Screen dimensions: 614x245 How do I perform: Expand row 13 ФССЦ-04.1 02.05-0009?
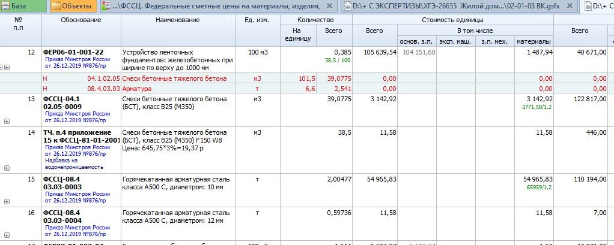coord(7,122)
